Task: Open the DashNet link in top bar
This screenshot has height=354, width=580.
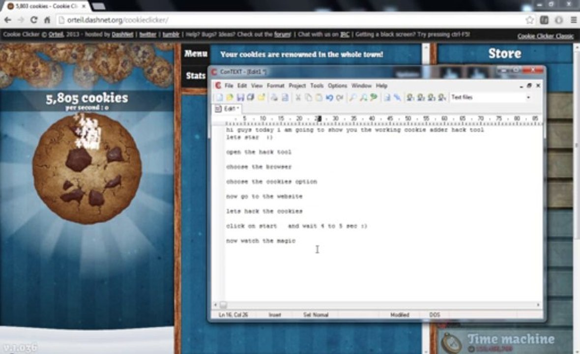Action: point(122,34)
